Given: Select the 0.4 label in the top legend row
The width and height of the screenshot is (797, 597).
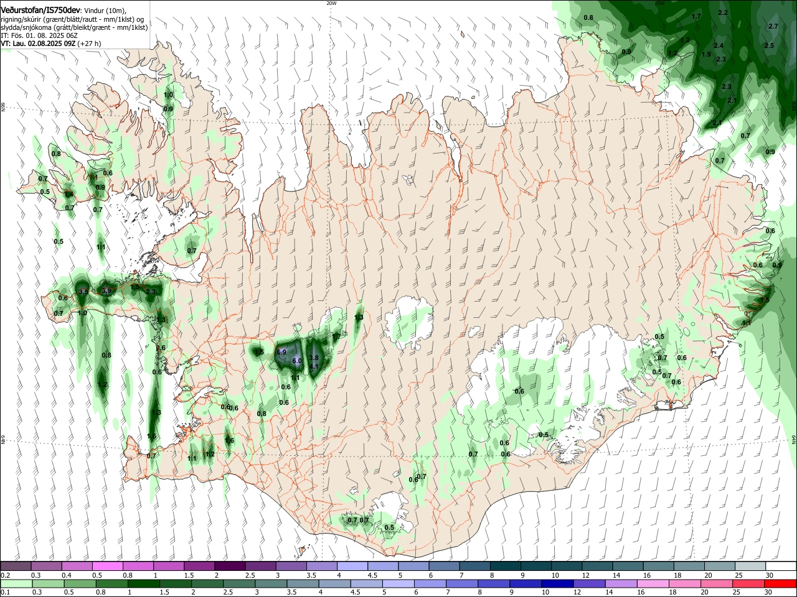Looking at the screenshot, I should [x=67, y=575].
